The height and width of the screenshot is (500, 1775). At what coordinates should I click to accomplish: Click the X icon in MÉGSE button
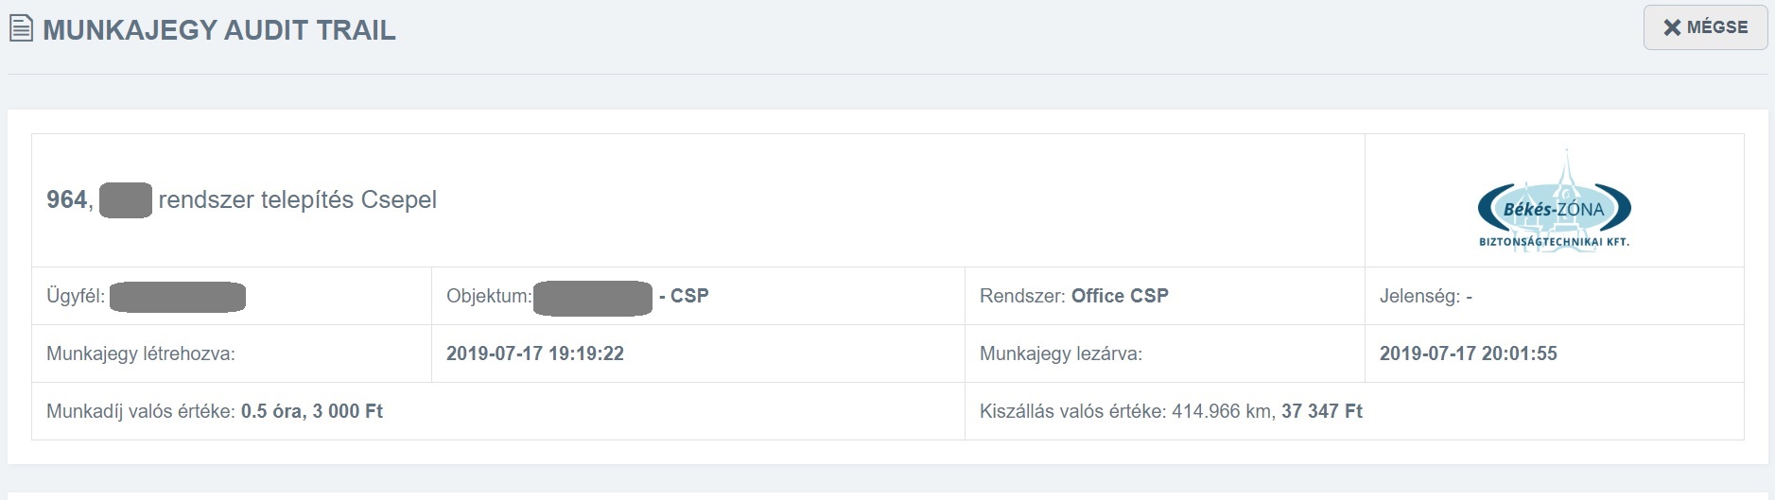coord(1672,27)
